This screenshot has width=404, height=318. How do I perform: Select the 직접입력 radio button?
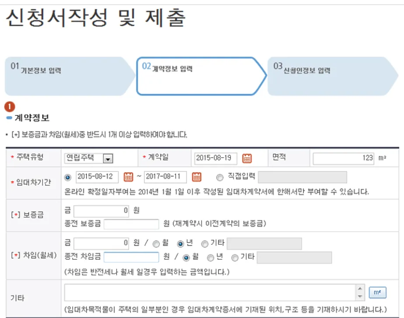click(x=220, y=177)
